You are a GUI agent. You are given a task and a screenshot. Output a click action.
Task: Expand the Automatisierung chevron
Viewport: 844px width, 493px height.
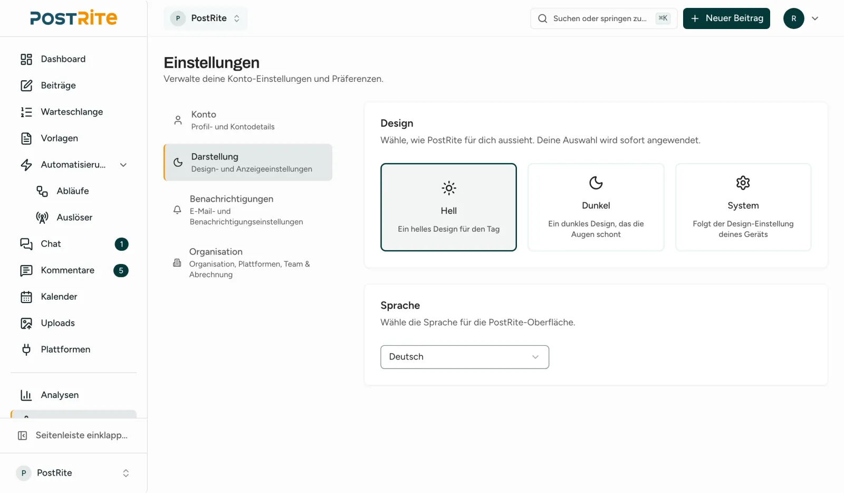[123, 165]
